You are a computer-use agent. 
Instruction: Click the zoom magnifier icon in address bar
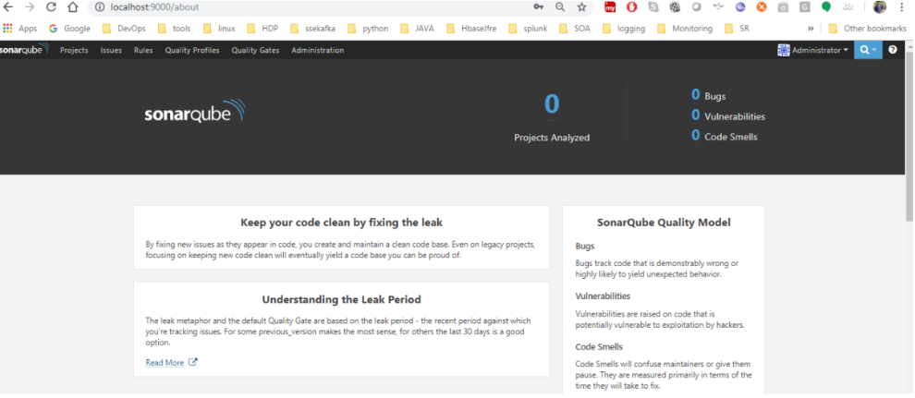559,7
